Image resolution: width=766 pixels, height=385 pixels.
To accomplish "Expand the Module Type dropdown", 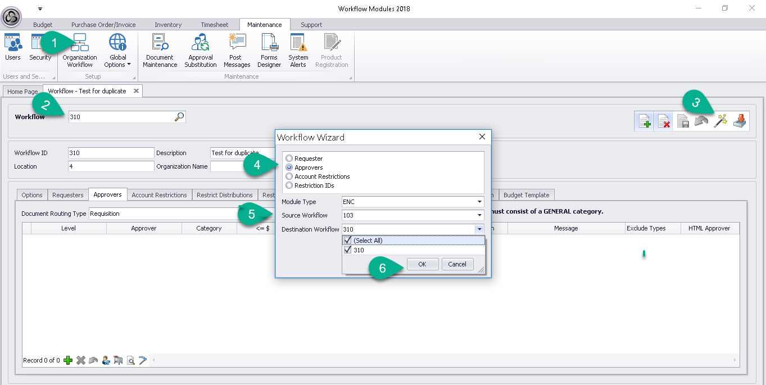I will point(479,202).
